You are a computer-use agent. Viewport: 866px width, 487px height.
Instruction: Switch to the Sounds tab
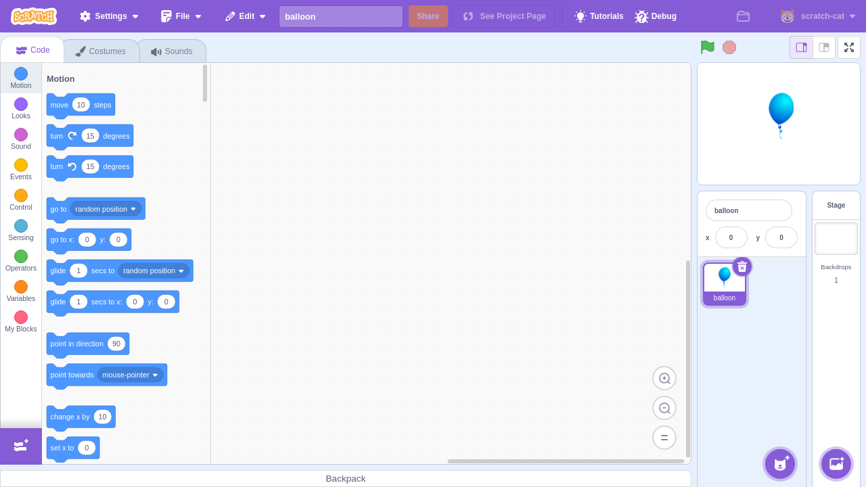[172, 51]
